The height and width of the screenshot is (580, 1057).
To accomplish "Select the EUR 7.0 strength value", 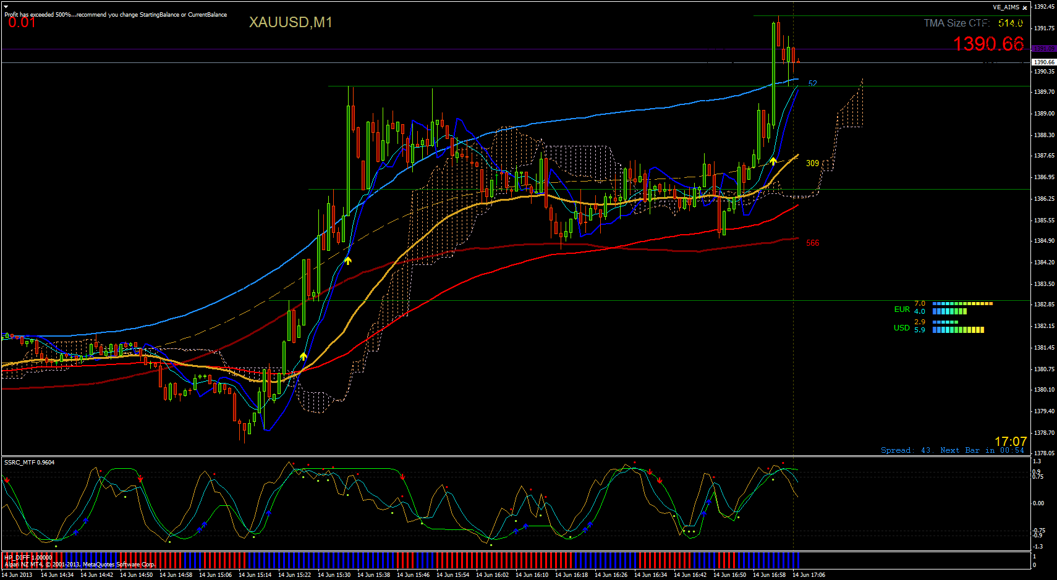I will (920, 303).
